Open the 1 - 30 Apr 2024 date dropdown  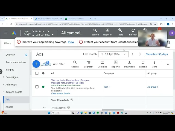point(113,54)
